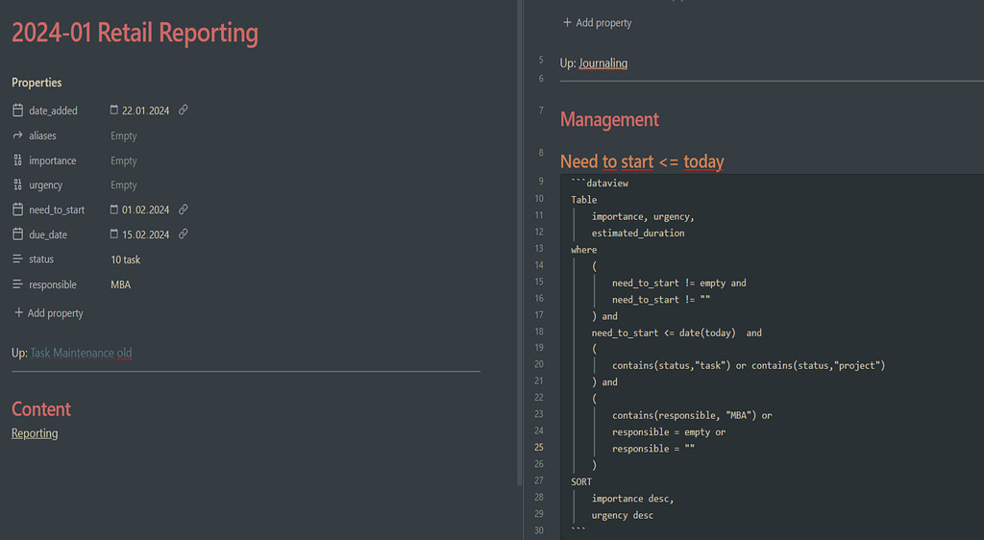Click the link icon next to 01.02.2024
Image resolution: width=984 pixels, height=540 pixels.
(184, 209)
